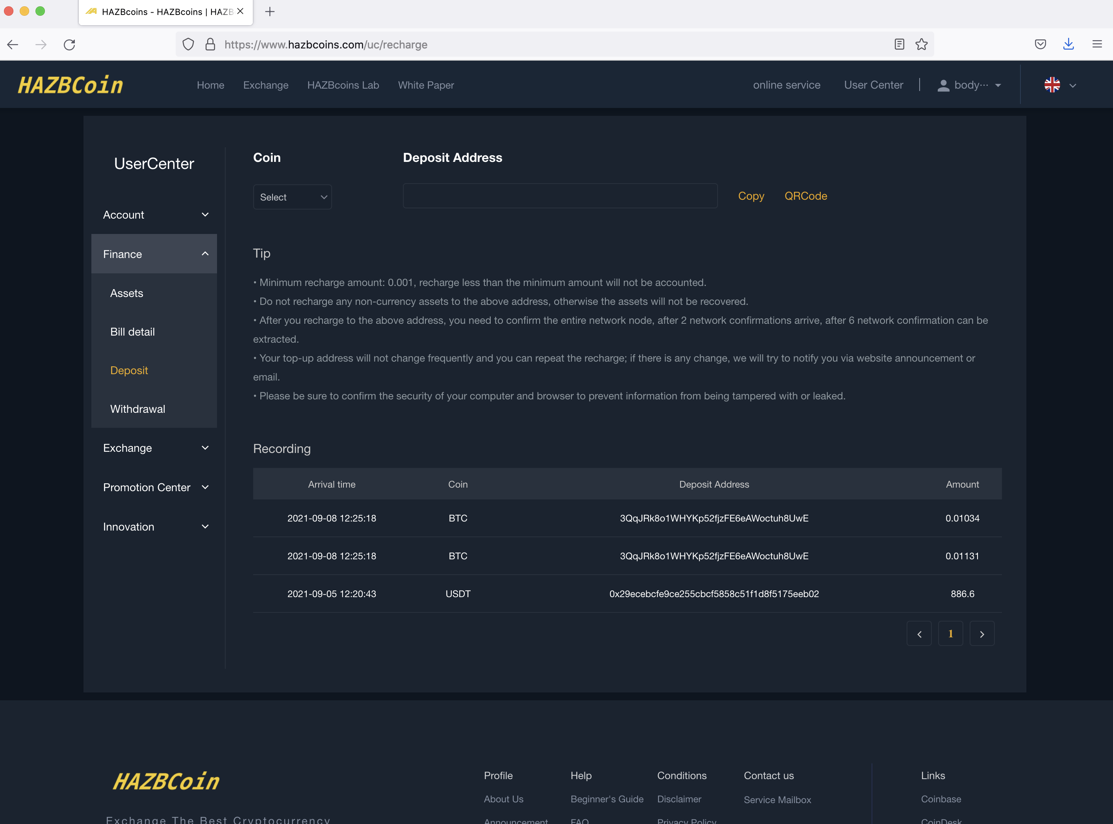
Task: Click the HAZBCoin logo in header
Action: [70, 85]
